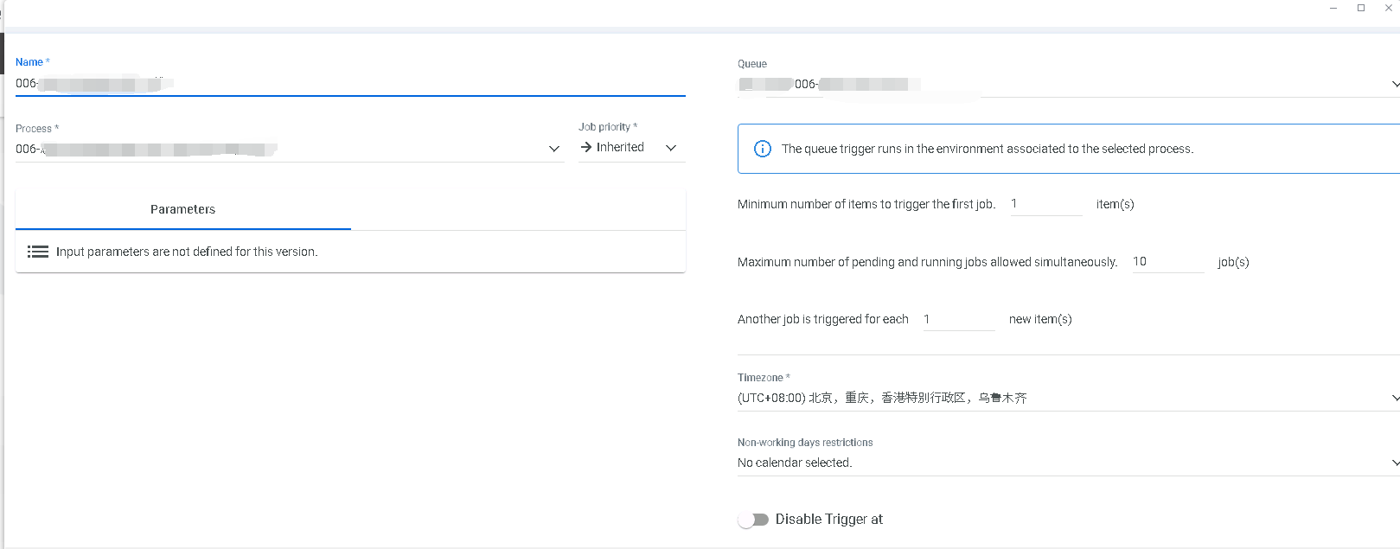
Task: Expand the Process dropdown
Action: point(554,149)
